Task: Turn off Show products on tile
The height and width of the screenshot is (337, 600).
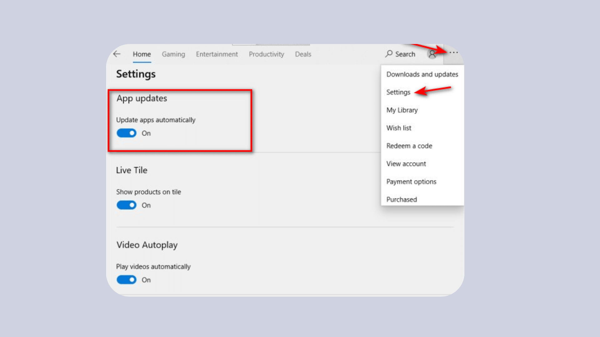Action: [x=126, y=205]
